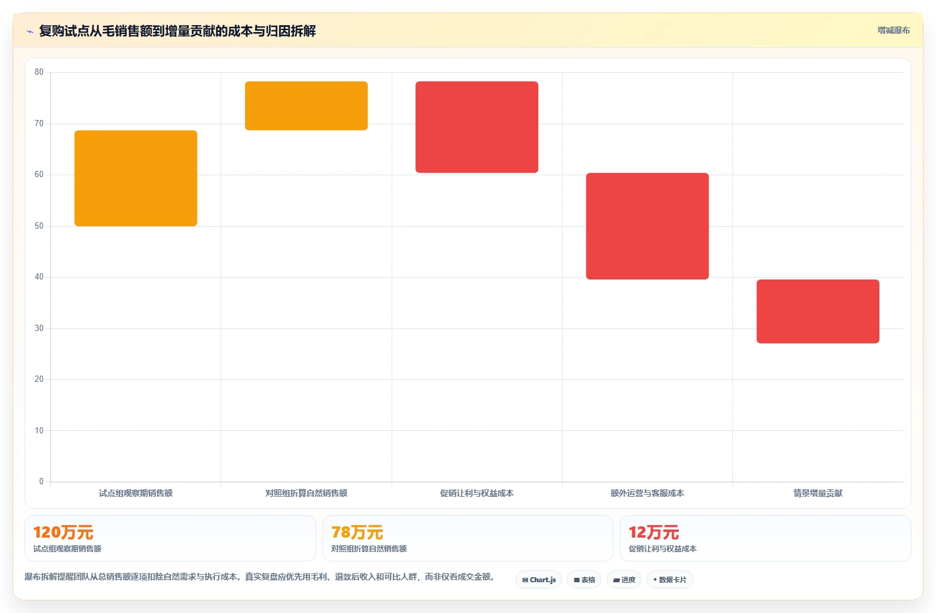
Task: Click x-axis label 促销让利与权益成本
Action: 476,493
